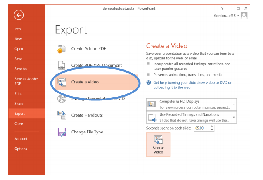Click the Create a Video heading text
The image size is (263, 180).
pos(166,46)
